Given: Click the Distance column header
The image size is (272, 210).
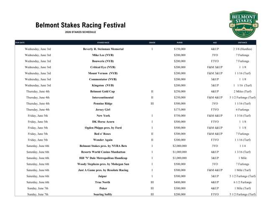Looking at the screenshot, I should [242, 43].
